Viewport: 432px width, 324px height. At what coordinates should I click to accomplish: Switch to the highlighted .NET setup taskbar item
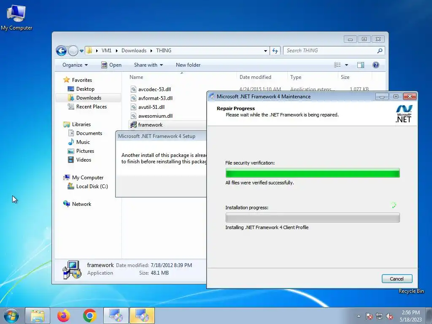coord(142,316)
